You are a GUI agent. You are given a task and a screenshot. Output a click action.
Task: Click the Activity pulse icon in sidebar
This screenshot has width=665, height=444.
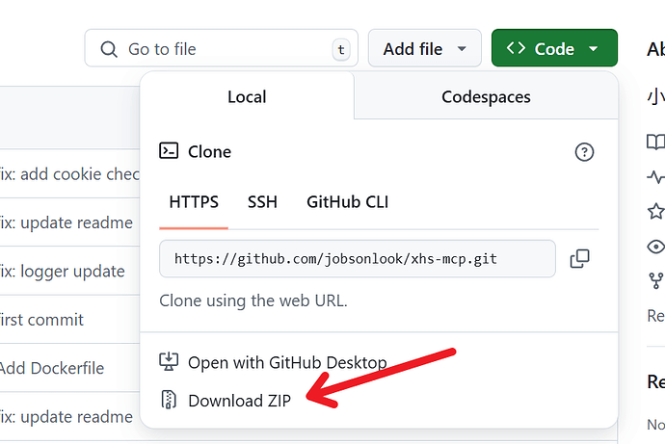tap(655, 176)
